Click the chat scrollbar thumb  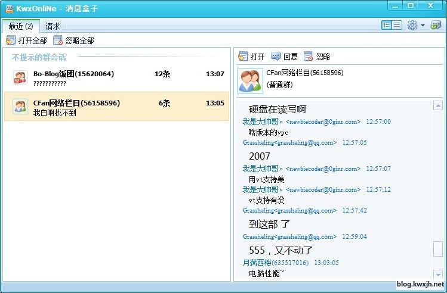click(438, 249)
